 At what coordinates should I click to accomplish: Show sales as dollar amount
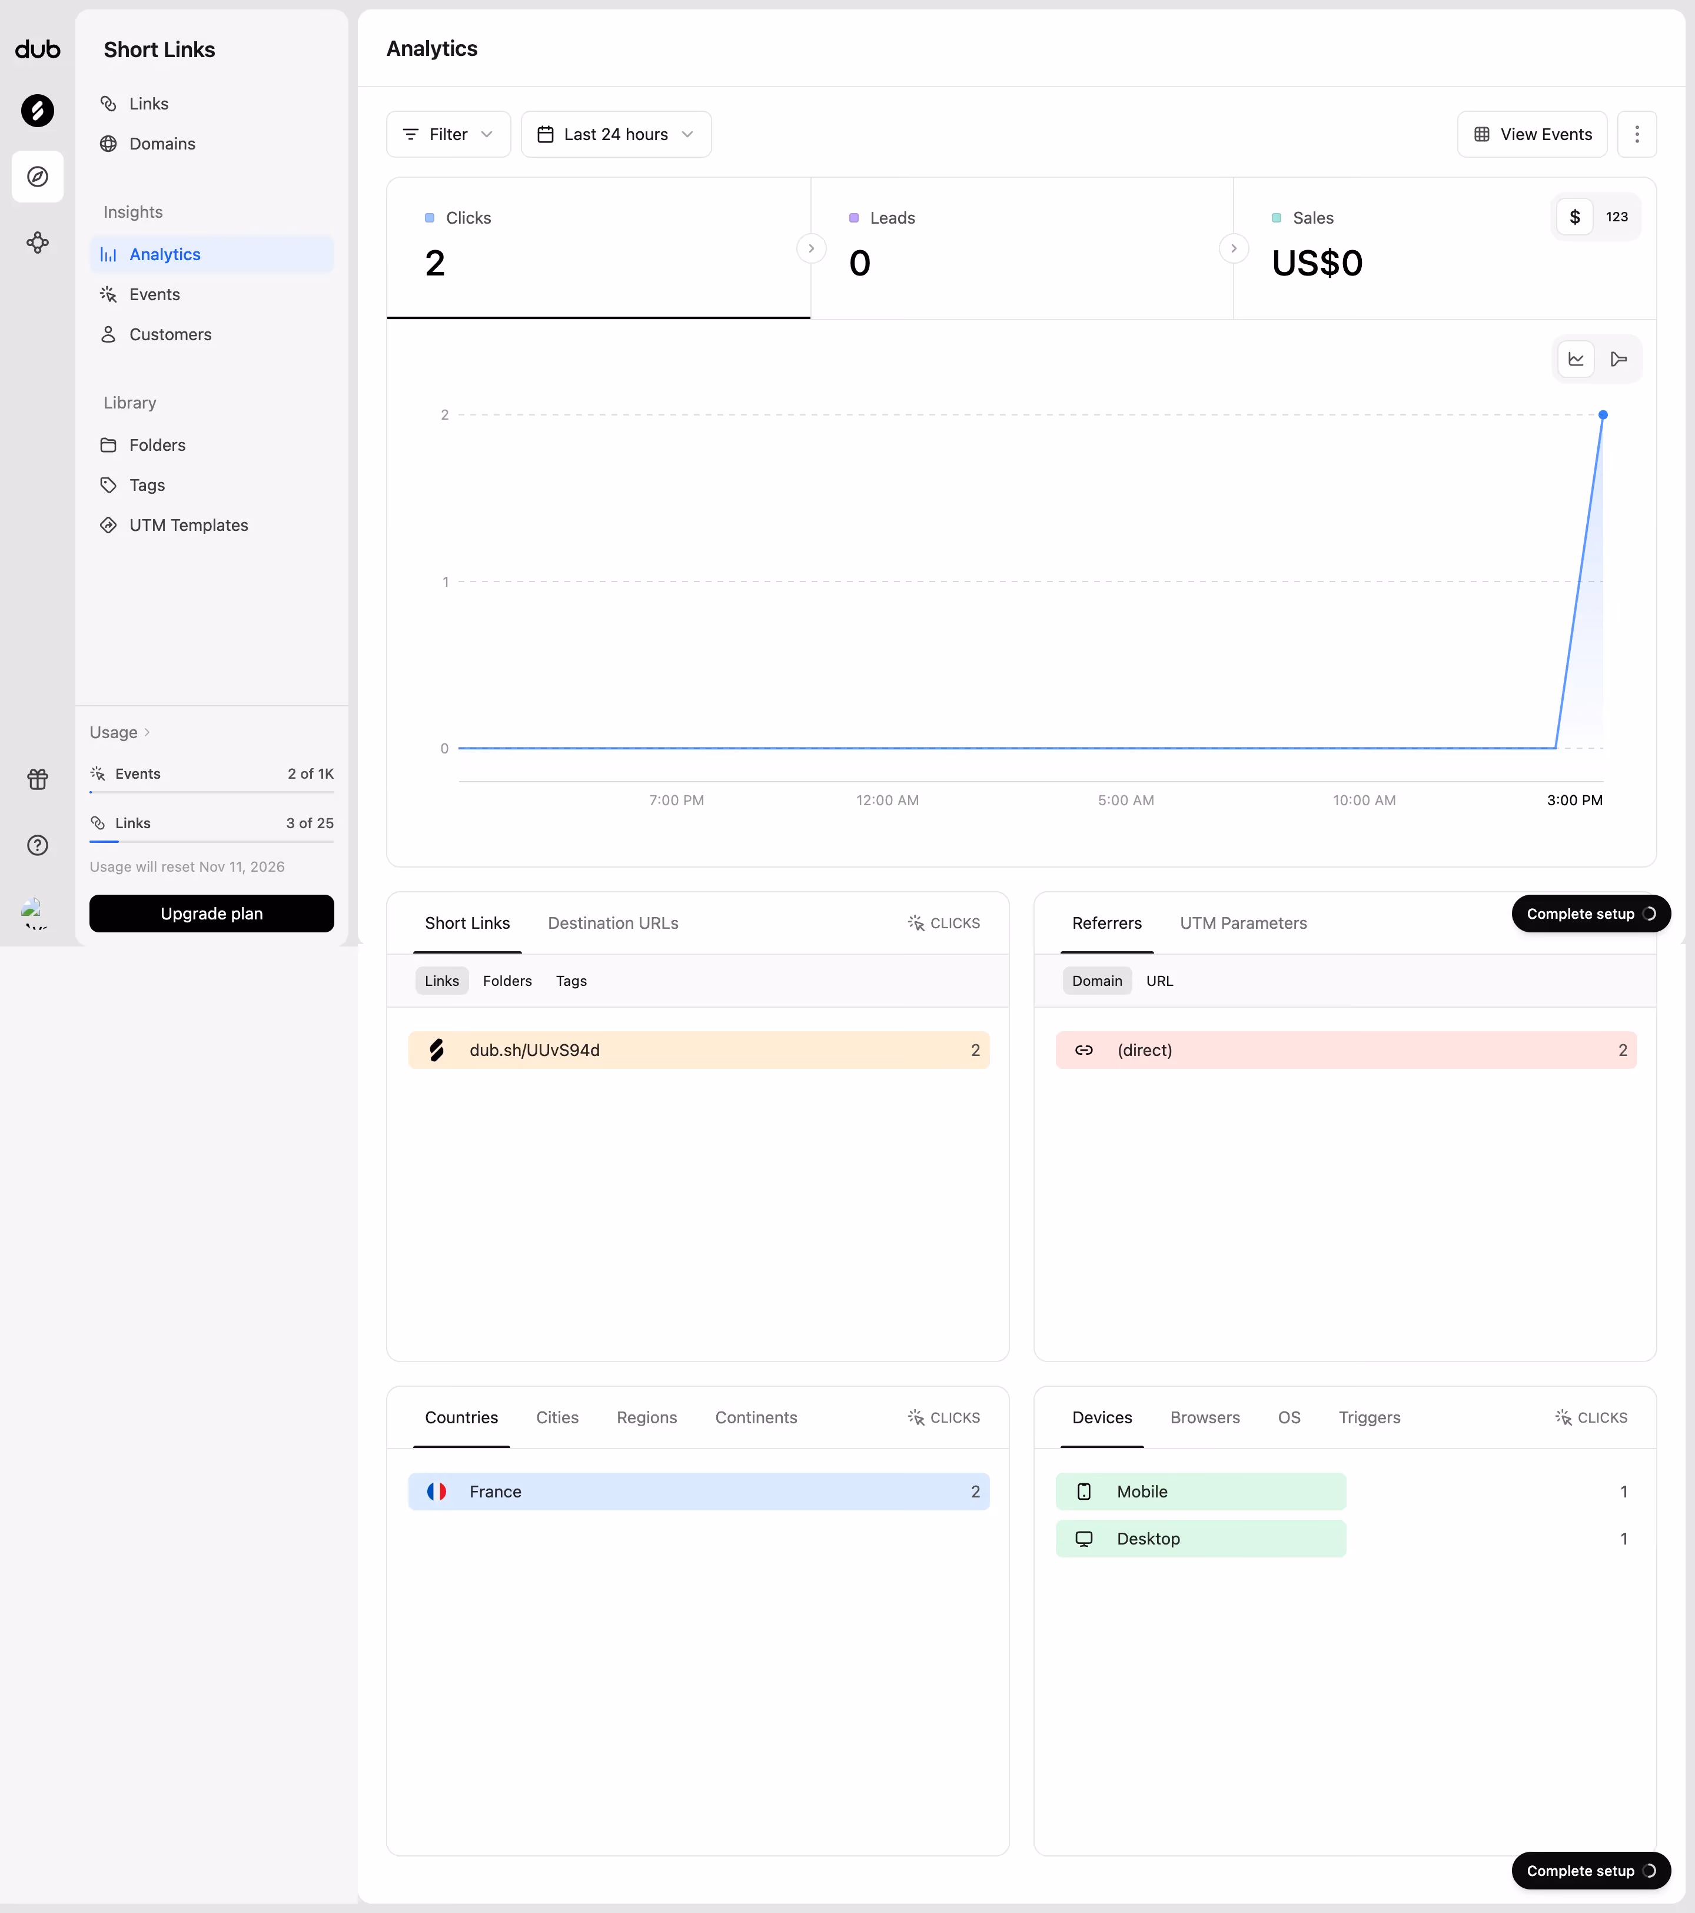click(x=1575, y=217)
